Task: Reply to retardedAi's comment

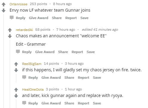Action: point(27,52)
